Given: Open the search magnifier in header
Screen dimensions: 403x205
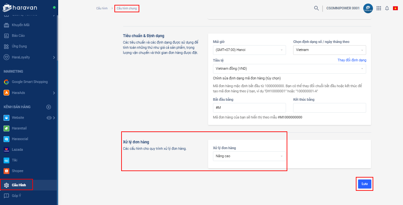Looking at the screenshot, I should (x=316, y=8).
